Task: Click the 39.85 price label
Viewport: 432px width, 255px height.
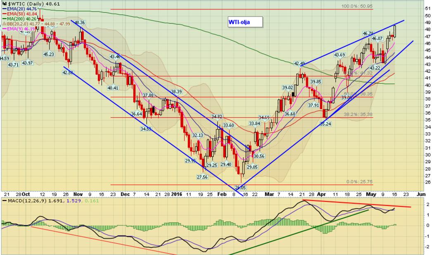Action: [316, 81]
